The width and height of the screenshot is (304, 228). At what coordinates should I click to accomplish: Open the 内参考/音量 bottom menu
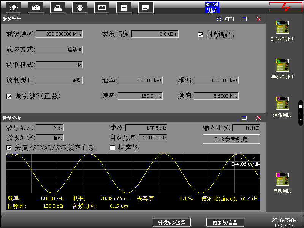[x=225, y=223]
